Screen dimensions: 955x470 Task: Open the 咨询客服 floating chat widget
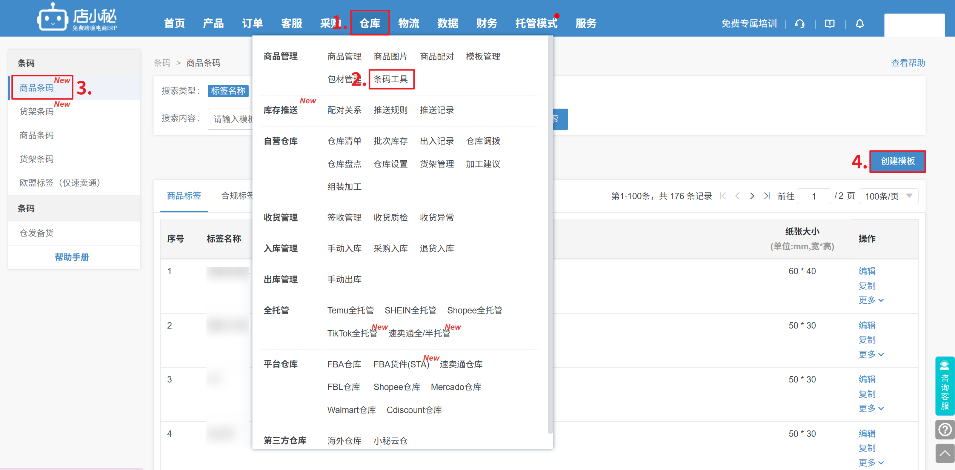944,386
